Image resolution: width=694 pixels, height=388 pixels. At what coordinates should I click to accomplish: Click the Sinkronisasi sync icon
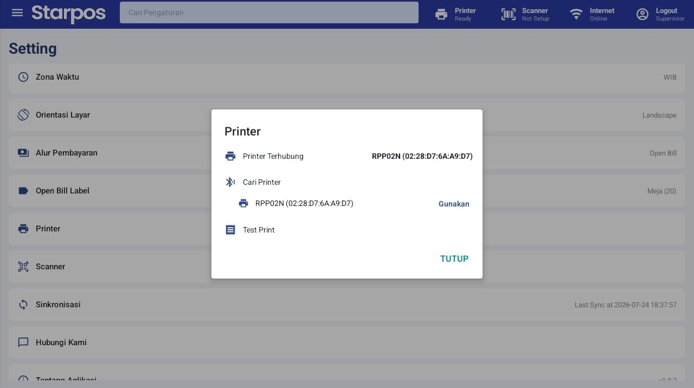pos(23,305)
